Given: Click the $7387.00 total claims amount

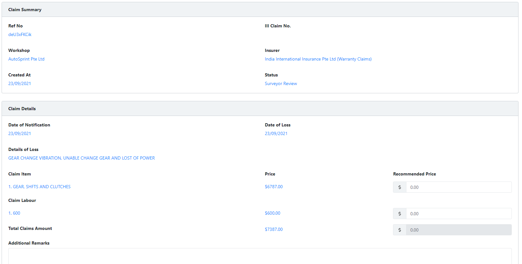Looking at the screenshot, I should [x=274, y=229].
